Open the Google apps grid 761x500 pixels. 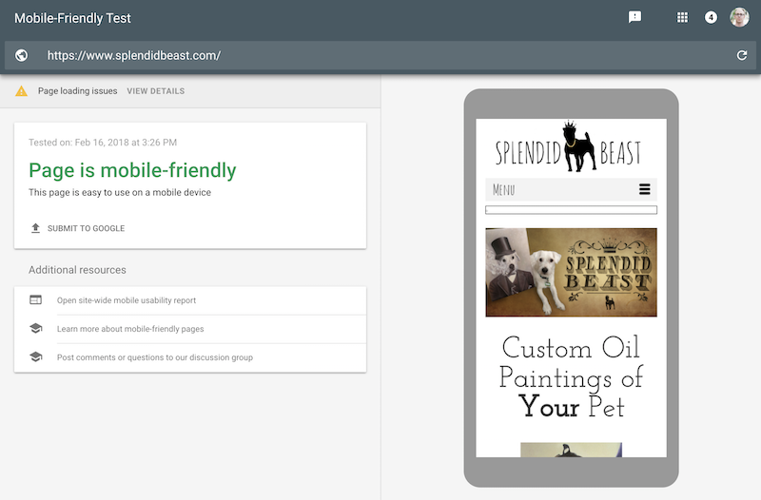[682, 18]
